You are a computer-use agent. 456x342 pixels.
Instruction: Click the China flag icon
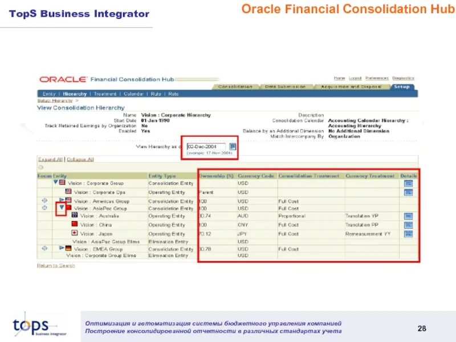75,224
